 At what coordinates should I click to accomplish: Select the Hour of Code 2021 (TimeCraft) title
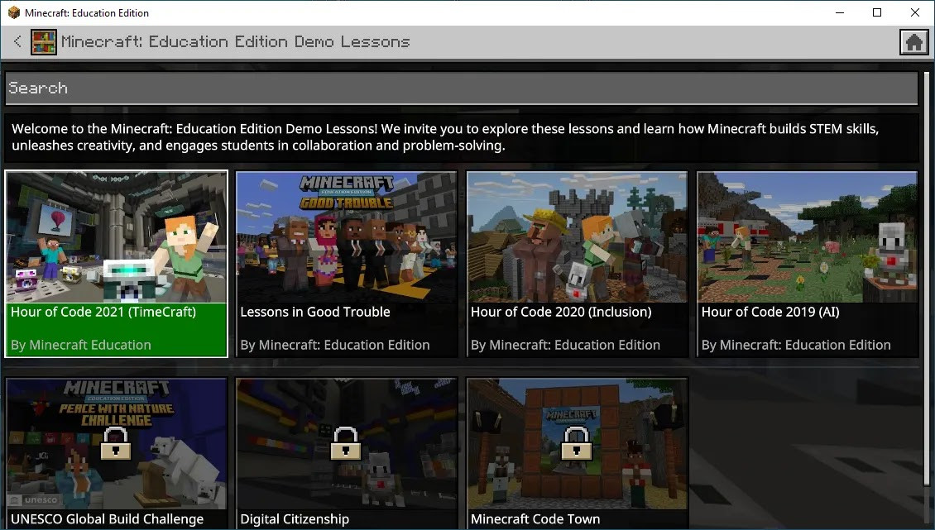pyautogui.click(x=103, y=313)
